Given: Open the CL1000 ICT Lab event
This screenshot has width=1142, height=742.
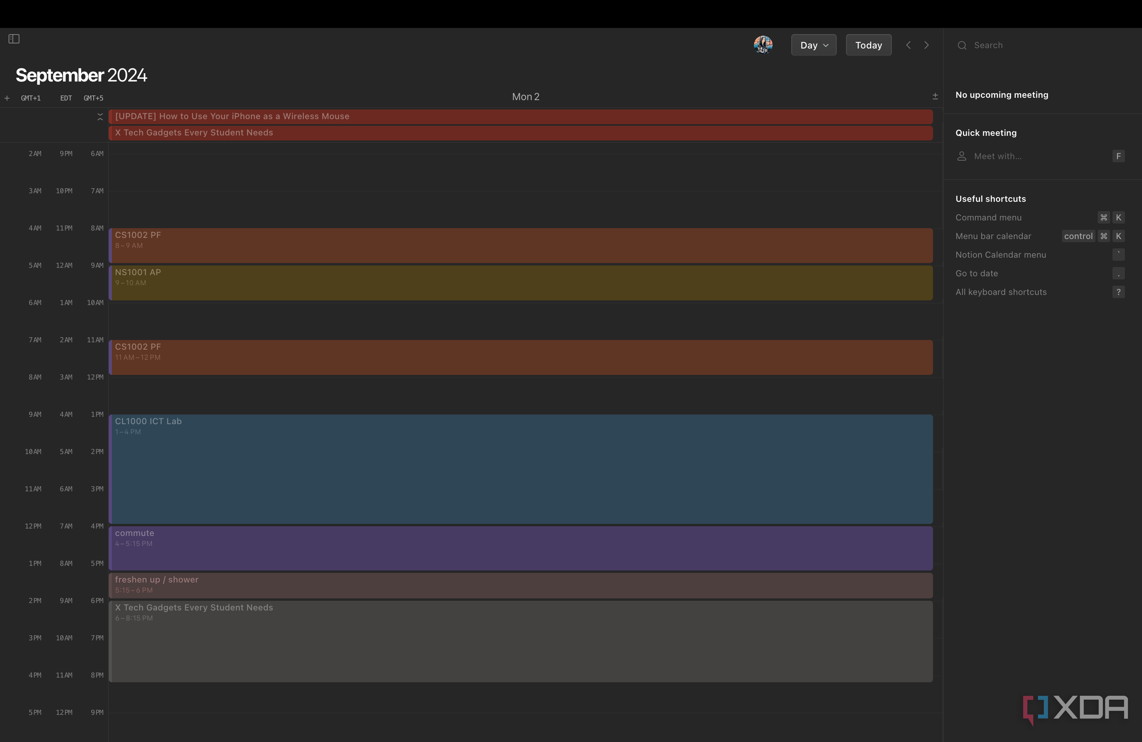Looking at the screenshot, I should [x=521, y=469].
